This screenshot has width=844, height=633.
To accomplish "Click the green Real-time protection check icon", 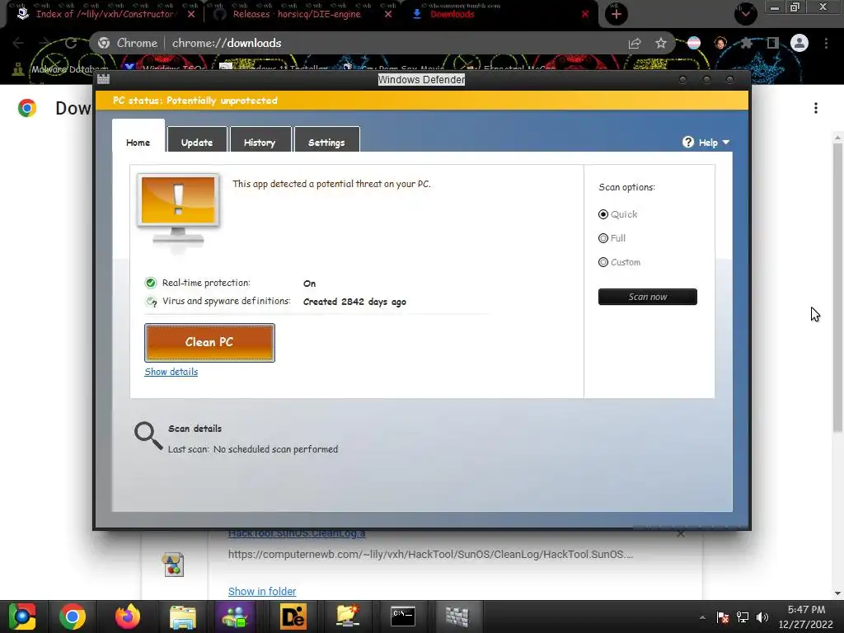I will click(151, 284).
